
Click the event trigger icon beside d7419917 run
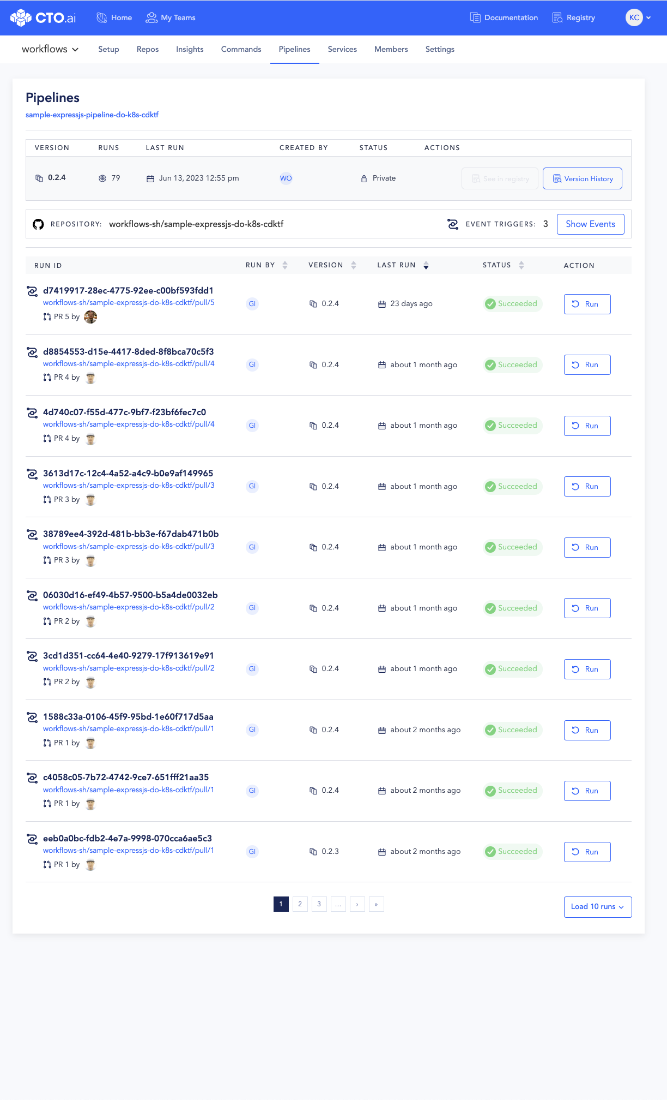coord(32,291)
